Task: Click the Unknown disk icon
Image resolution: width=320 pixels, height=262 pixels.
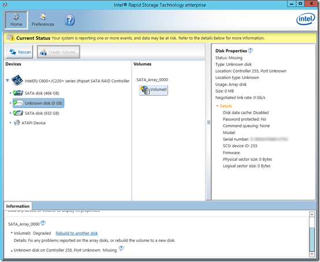Action: pyautogui.click(x=18, y=103)
